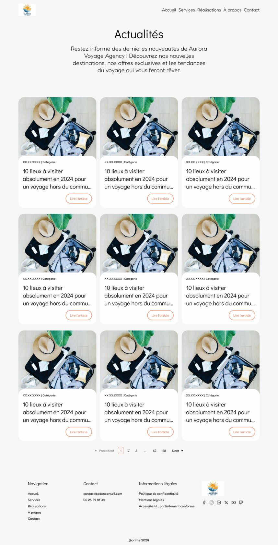Click the Aurora Voyages logo in footer
Screen dimensions: 278x545
(x=213, y=488)
